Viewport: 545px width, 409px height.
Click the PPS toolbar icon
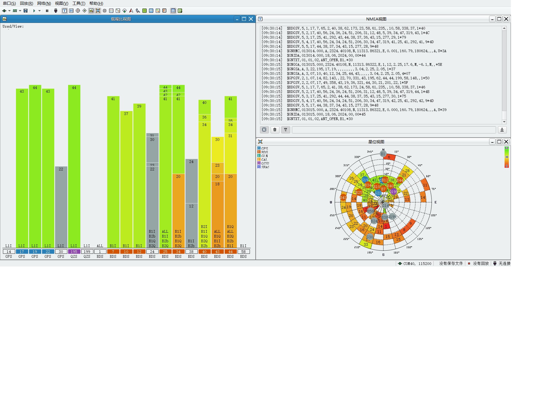[151, 11]
